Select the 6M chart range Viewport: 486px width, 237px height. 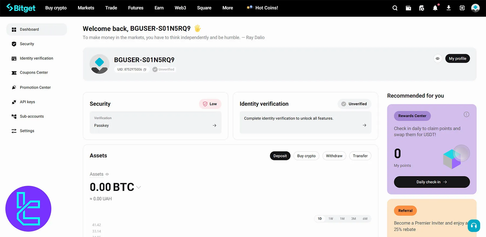point(365,219)
